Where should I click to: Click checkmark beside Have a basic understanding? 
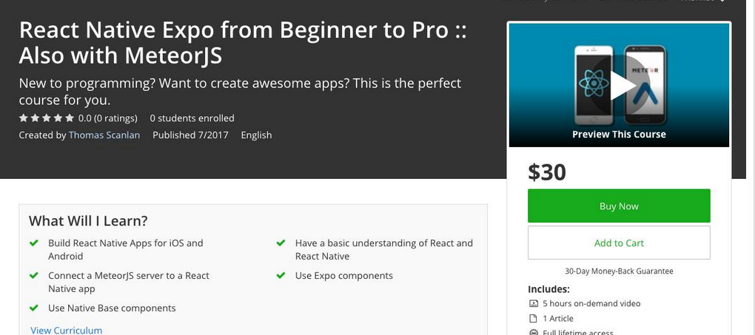(x=281, y=243)
